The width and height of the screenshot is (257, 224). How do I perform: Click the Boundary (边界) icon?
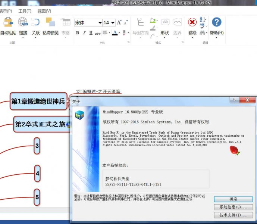click(177, 22)
